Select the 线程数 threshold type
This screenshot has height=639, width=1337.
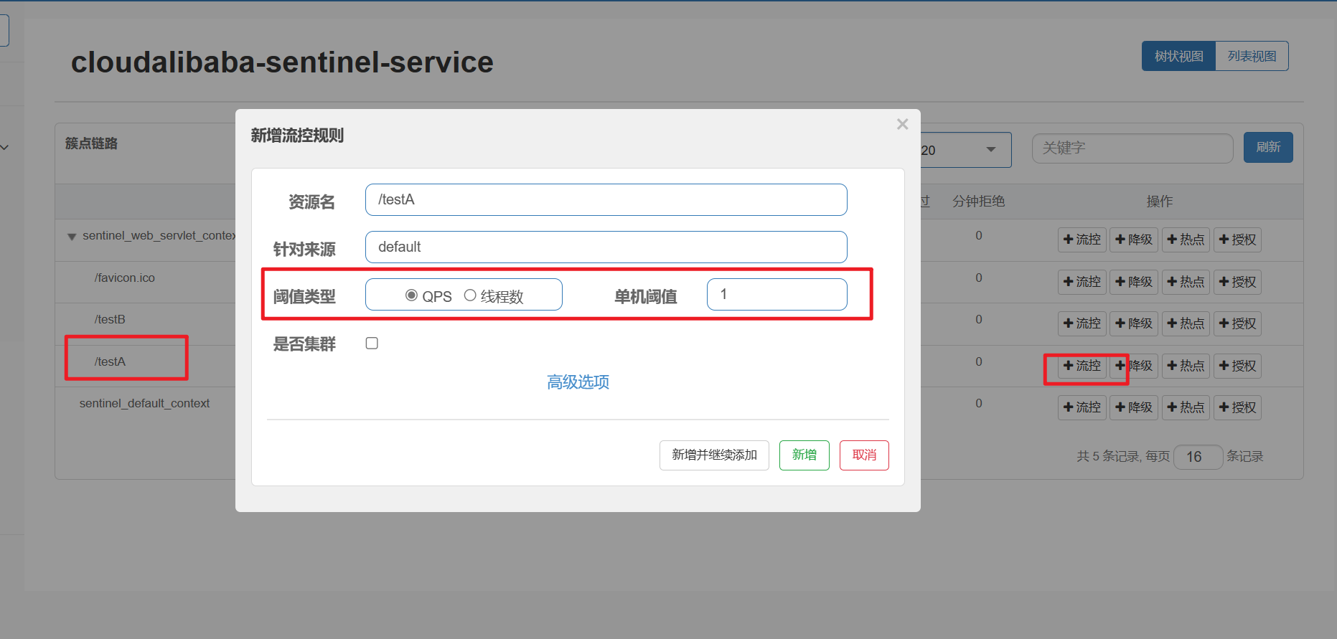coord(470,295)
